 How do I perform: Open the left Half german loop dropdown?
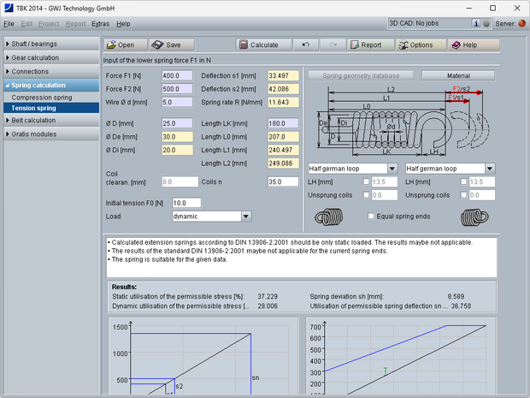[392, 169]
